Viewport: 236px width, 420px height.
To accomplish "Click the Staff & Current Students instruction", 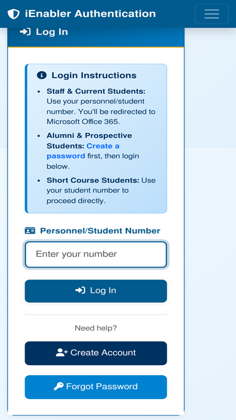I will point(101,106).
